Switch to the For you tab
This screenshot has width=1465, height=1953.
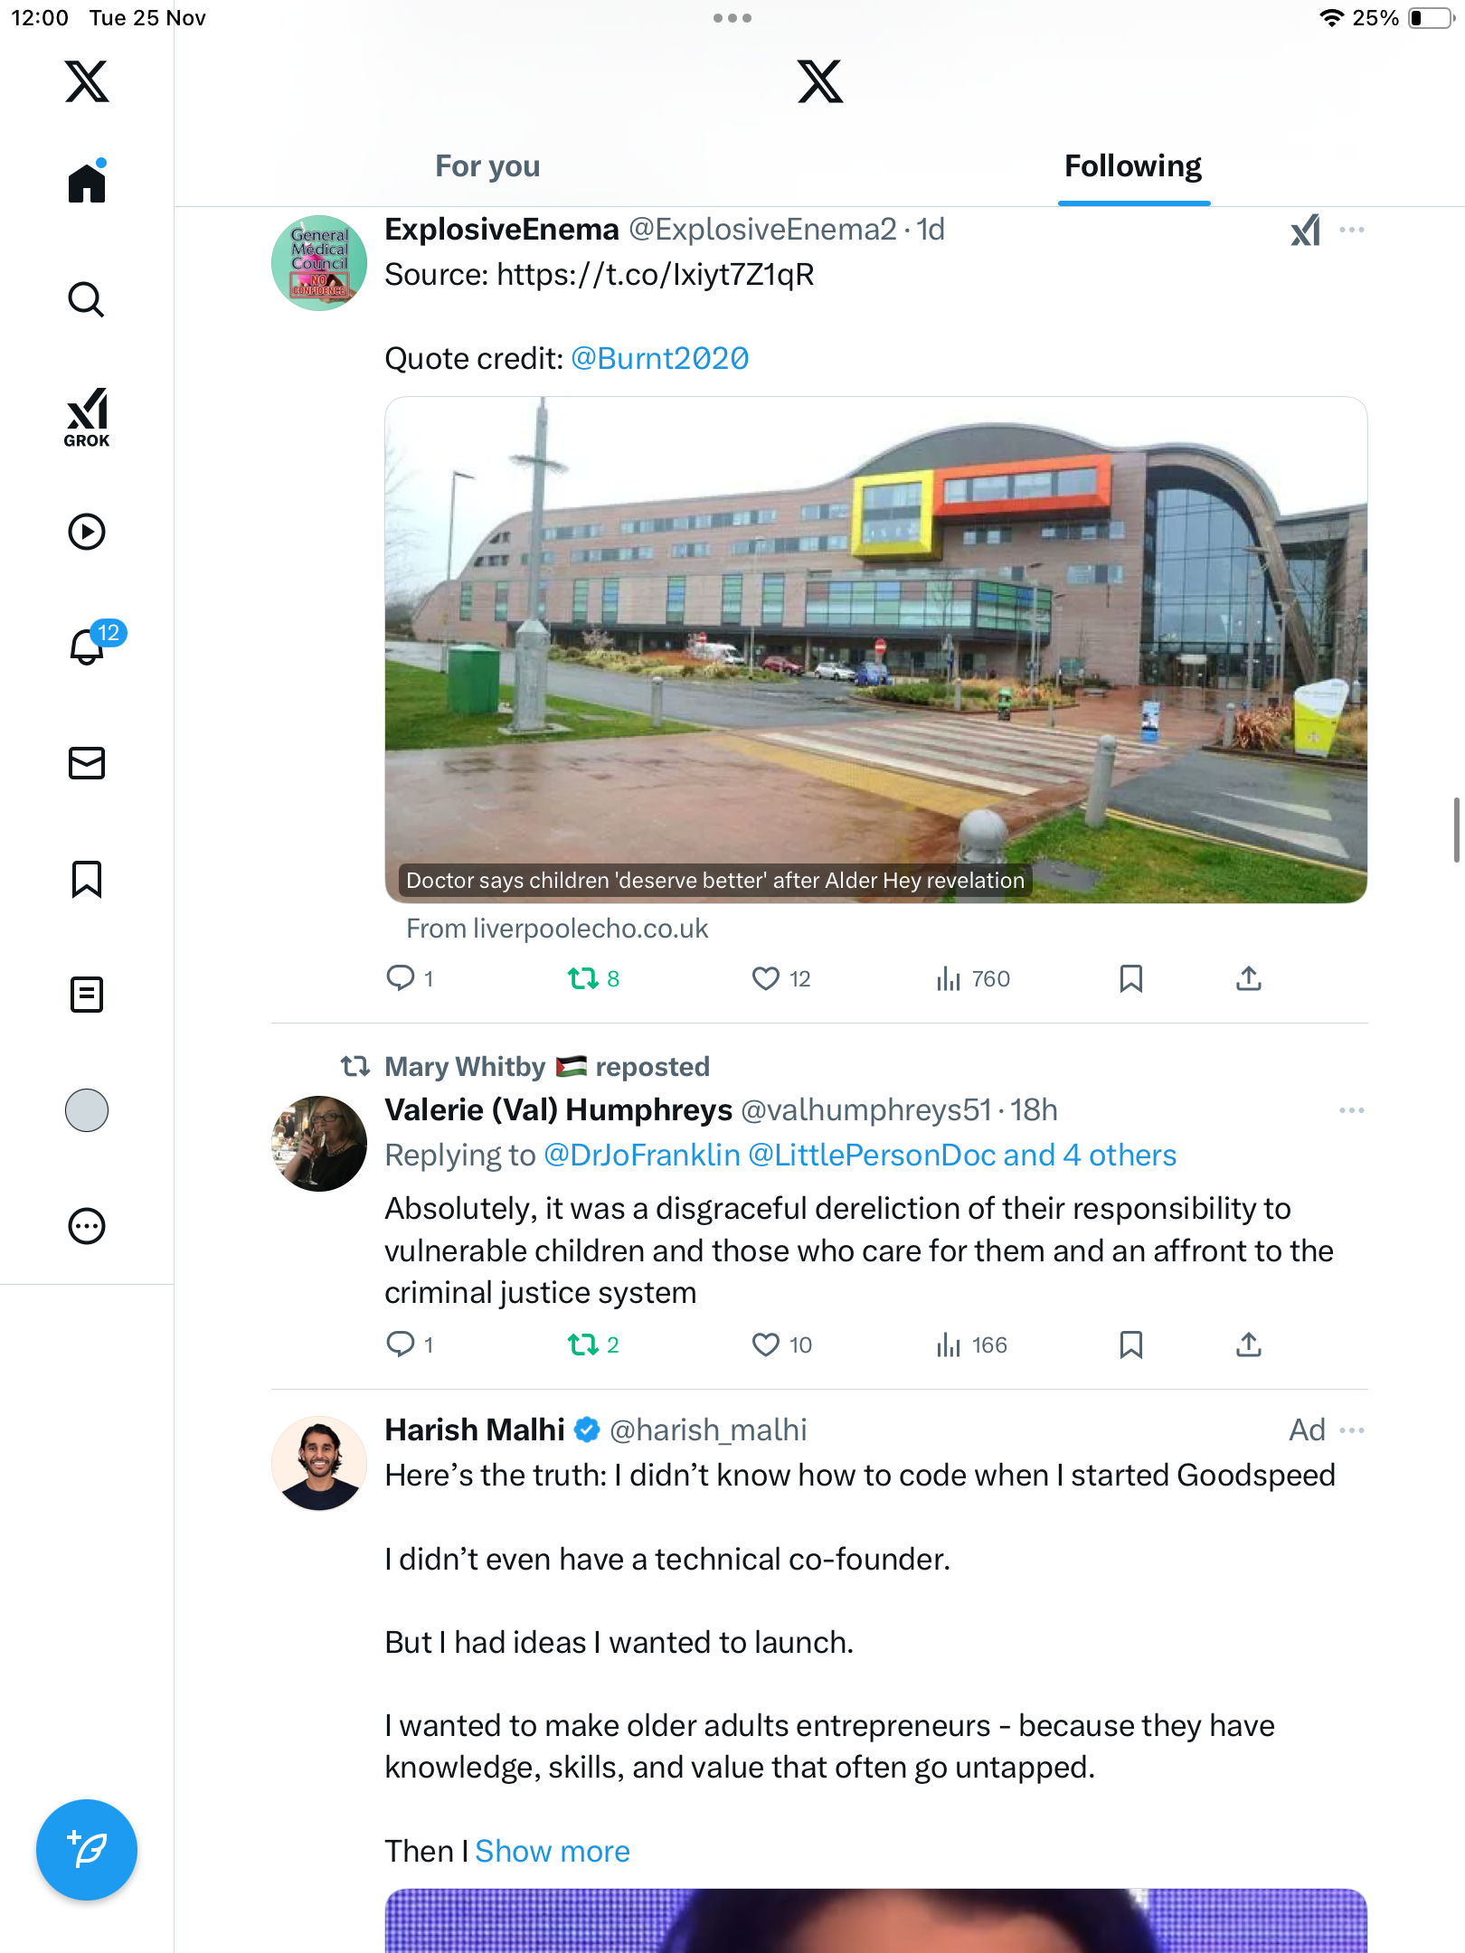487,166
